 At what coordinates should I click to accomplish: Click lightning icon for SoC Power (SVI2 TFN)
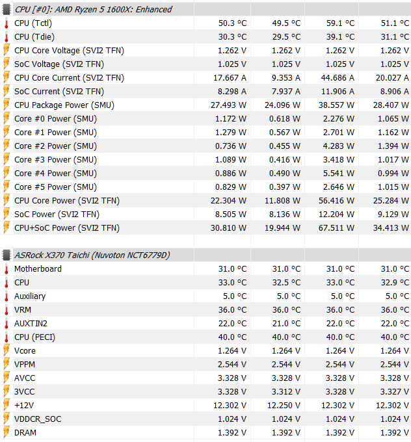tap(7, 214)
